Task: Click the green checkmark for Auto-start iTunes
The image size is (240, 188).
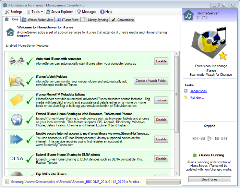Action: tap(30, 61)
